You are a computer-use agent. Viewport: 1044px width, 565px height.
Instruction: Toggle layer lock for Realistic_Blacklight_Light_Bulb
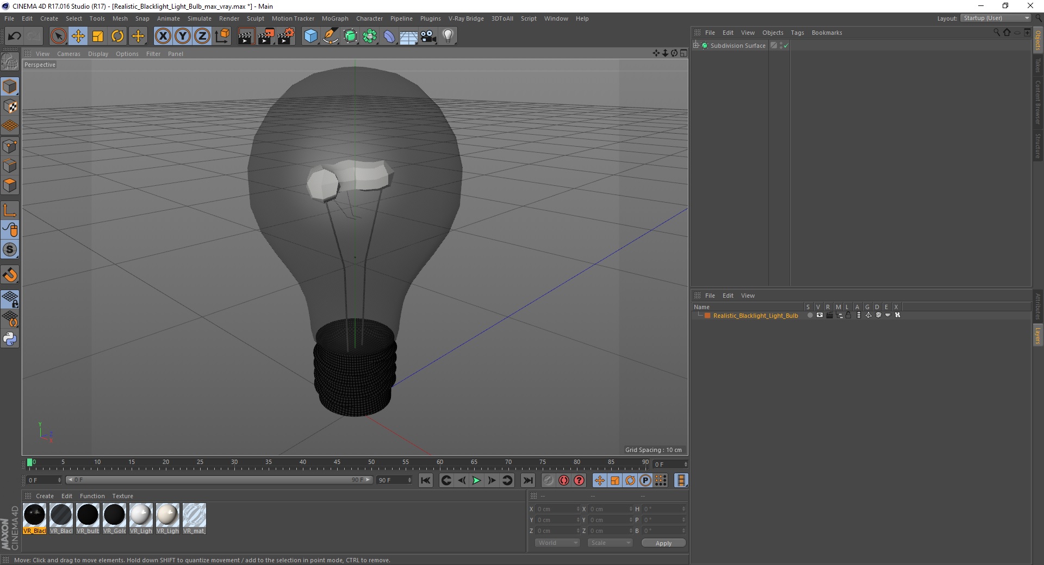(x=848, y=315)
